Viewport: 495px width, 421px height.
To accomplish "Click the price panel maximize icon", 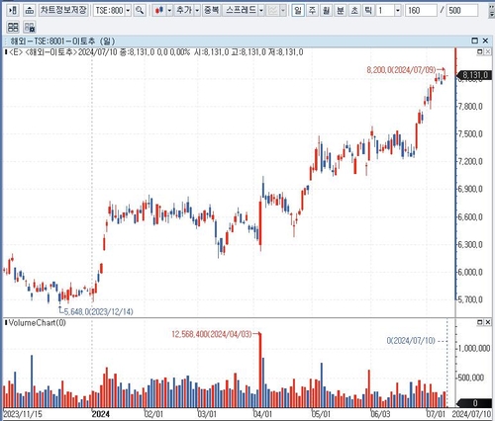I will (x=480, y=51).
